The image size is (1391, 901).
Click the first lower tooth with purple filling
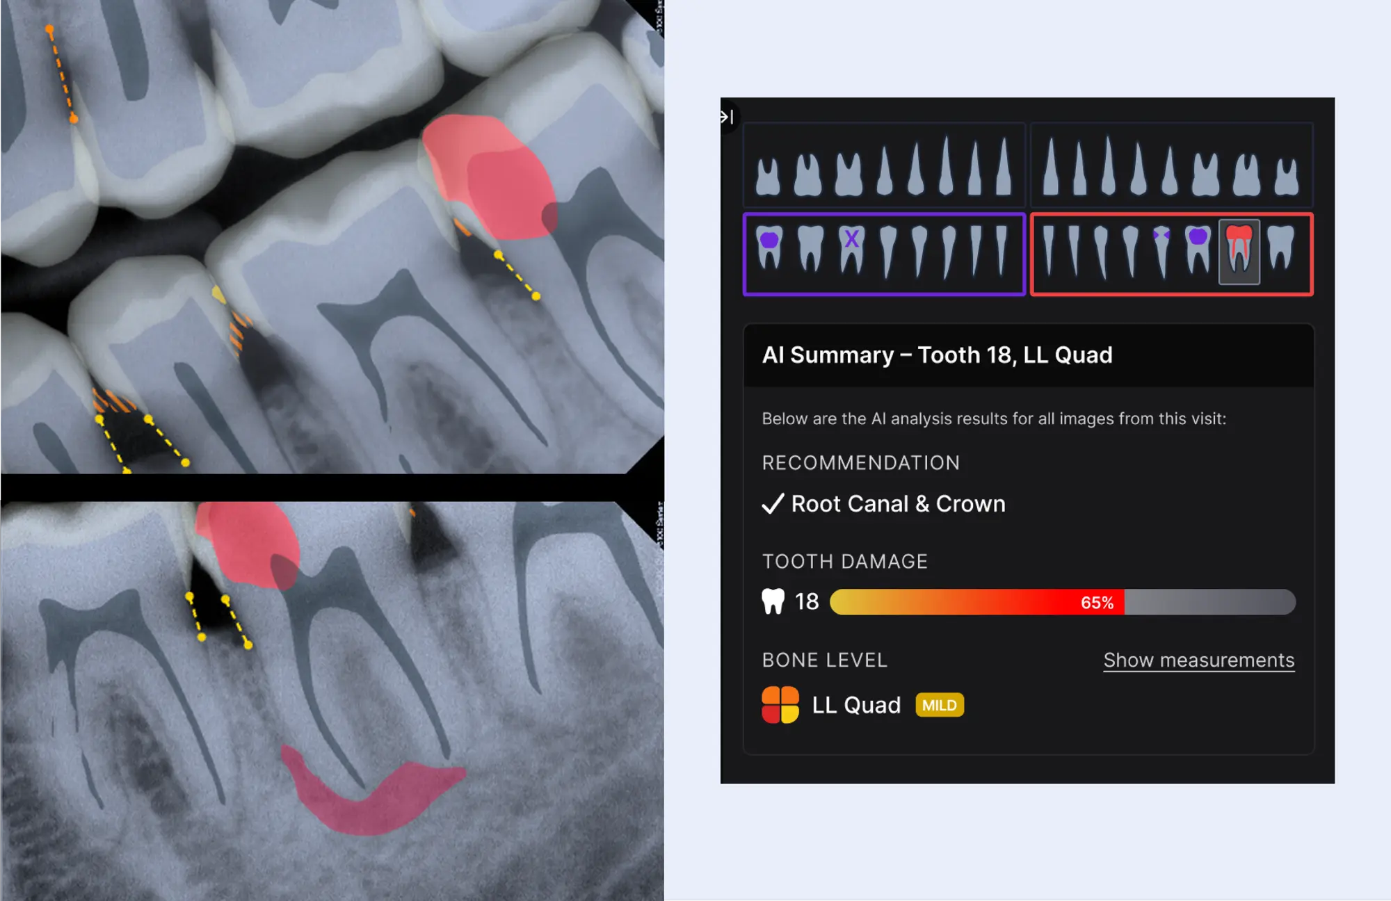pos(769,247)
